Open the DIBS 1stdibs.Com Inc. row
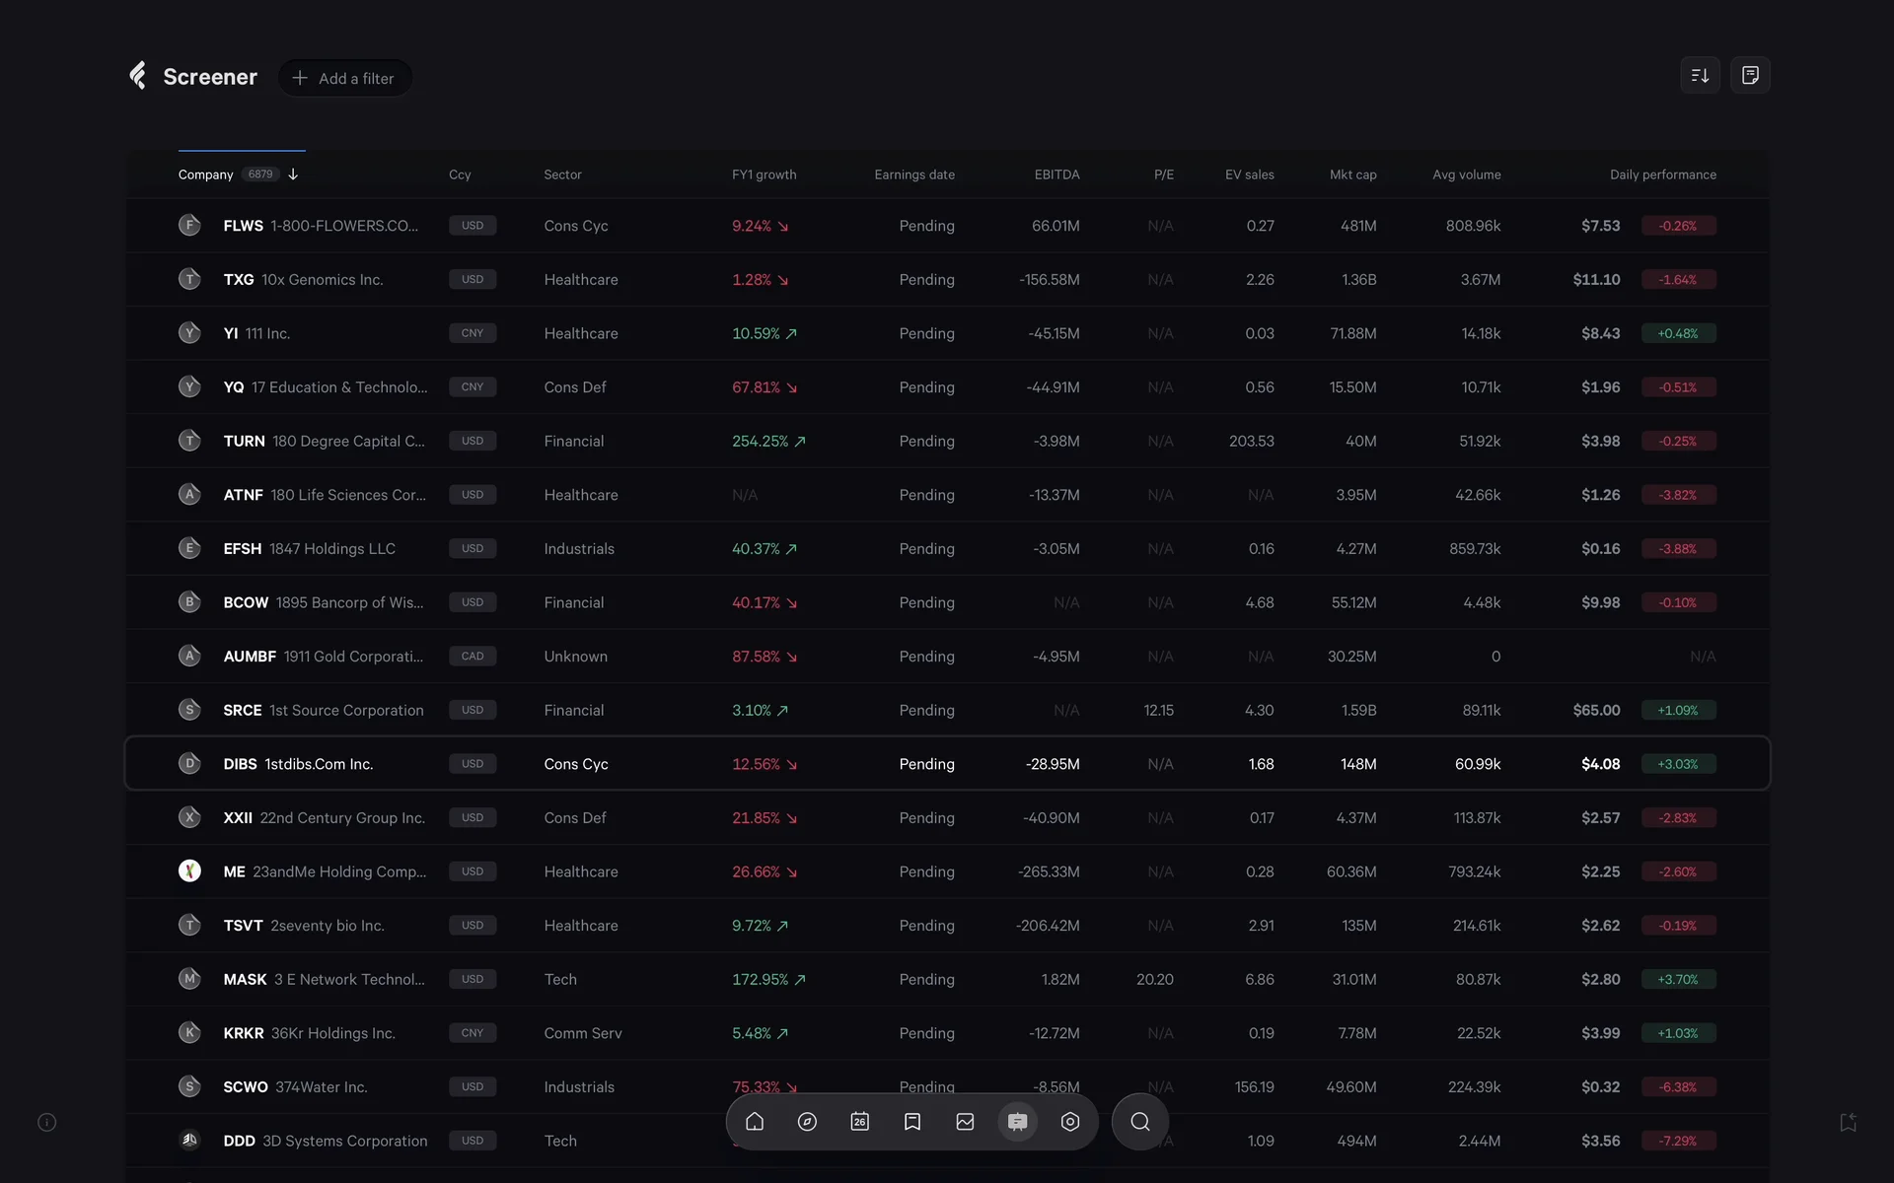The image size is (1894, 1183). [318, 764]
